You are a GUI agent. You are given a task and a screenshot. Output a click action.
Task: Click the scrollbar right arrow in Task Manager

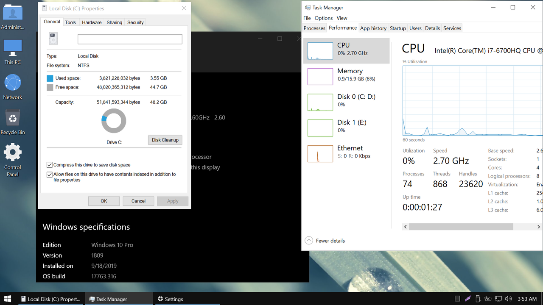pyautogui.click(x=539, y=227)
